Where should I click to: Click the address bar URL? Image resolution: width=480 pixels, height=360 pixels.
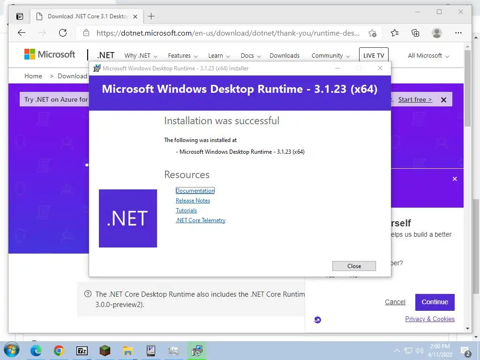pos(228,33)
